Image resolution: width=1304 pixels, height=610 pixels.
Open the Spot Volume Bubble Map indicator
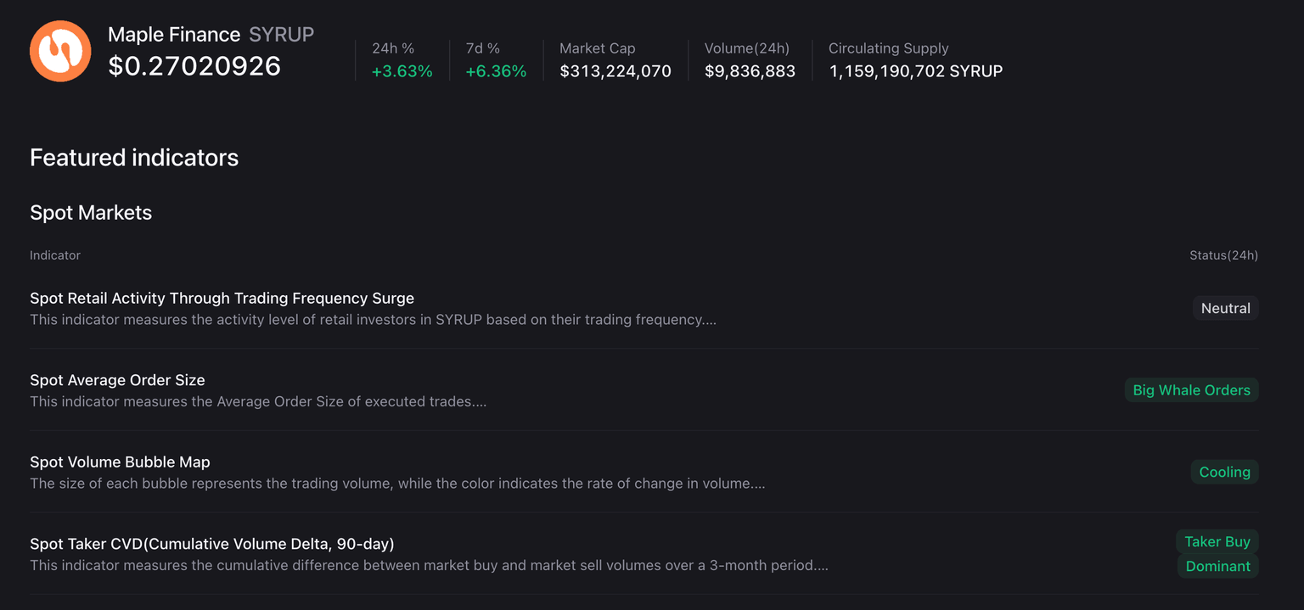coord(120,462)
